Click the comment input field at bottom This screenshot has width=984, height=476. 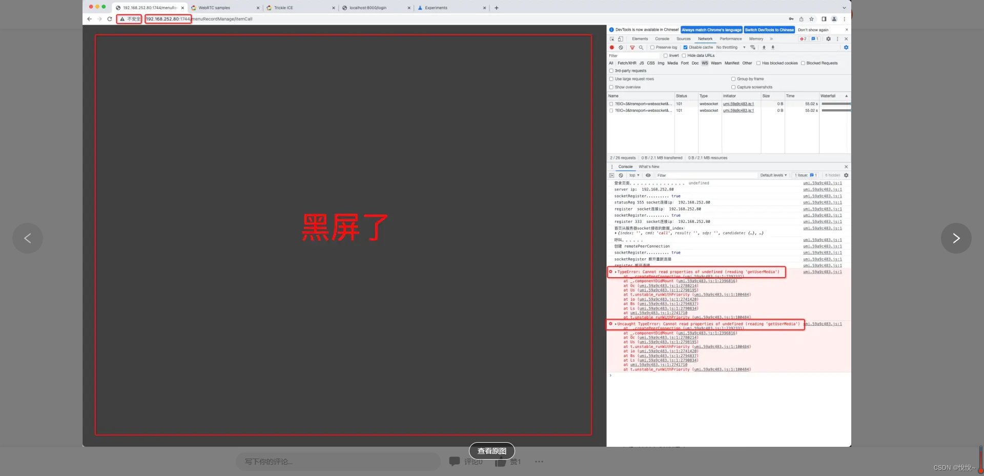(338, 462)
